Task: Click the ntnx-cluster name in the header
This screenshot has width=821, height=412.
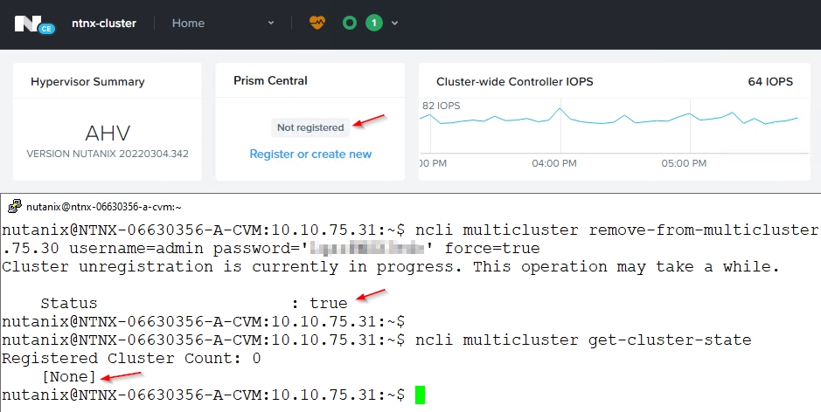Action: [x=103, y=24]
